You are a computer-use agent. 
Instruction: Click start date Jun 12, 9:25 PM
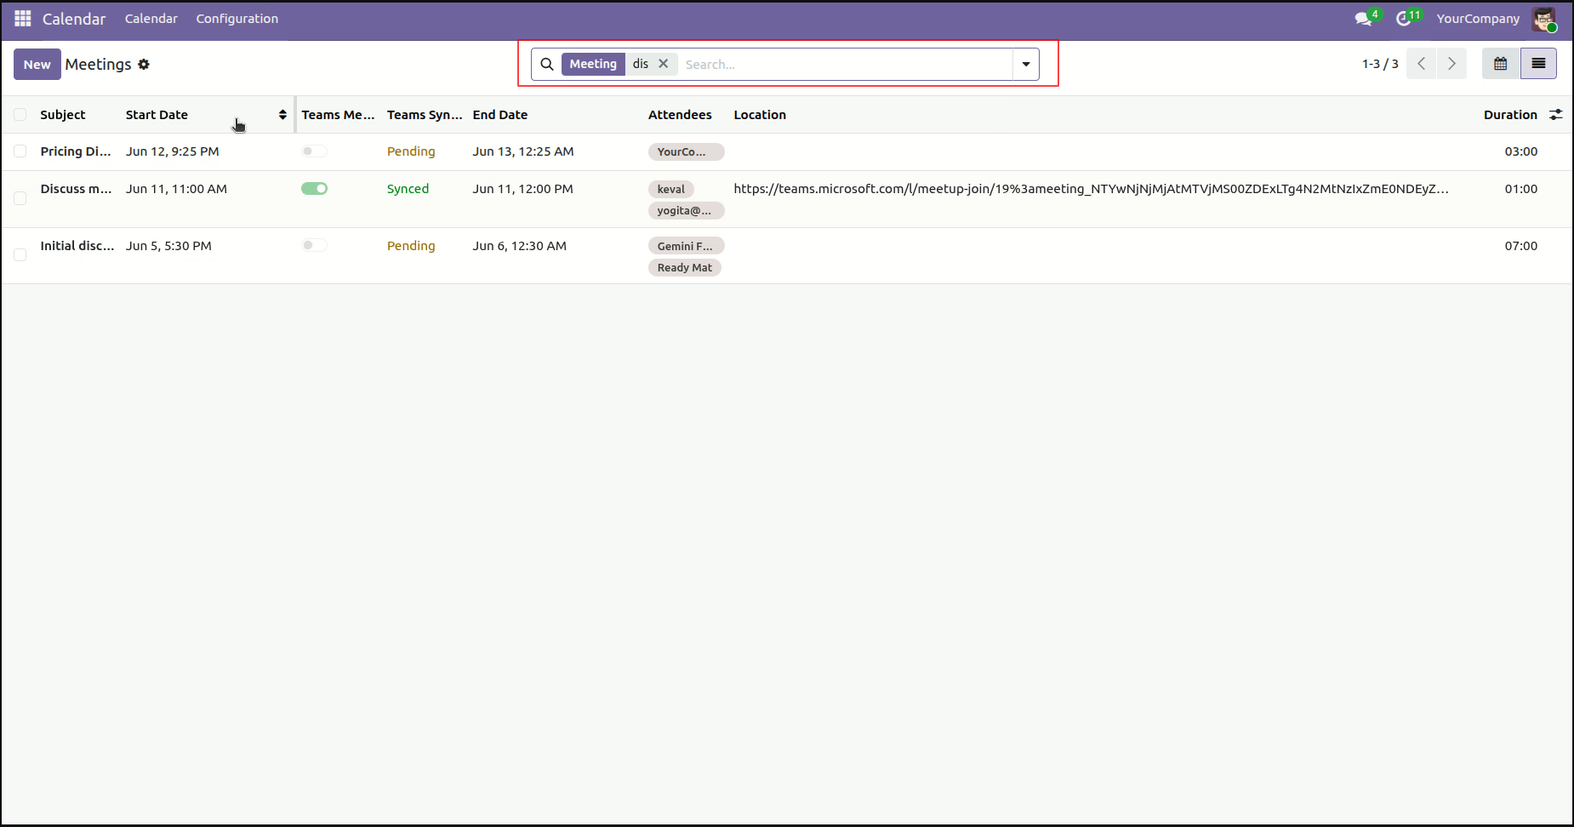coord(173,151)
